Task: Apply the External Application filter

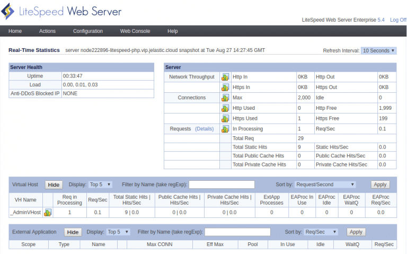Action: (x=356, y=232)
